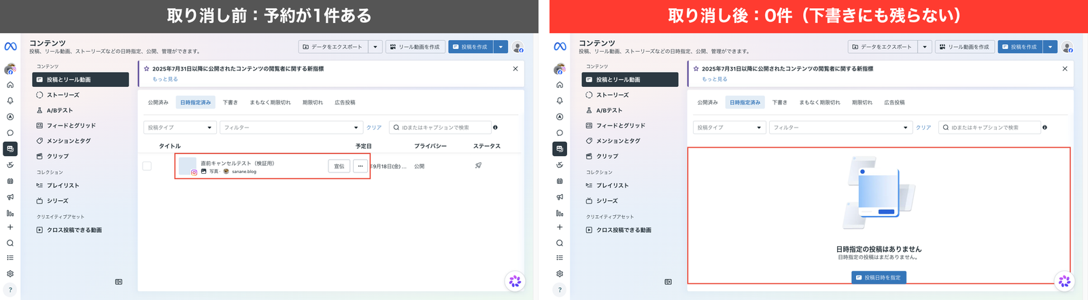Click Meta AI assistant bubble in right screenshot
This screenshot has height=300, width=1088.
click(1064, 281)
